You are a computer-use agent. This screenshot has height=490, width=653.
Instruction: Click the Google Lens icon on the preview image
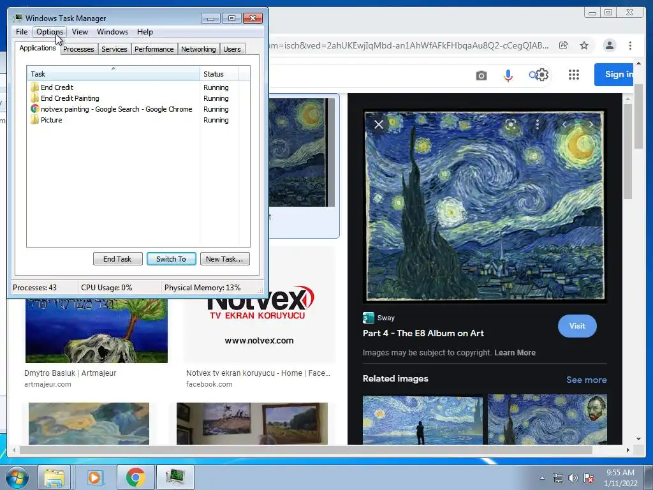click(x=511, y=124)
